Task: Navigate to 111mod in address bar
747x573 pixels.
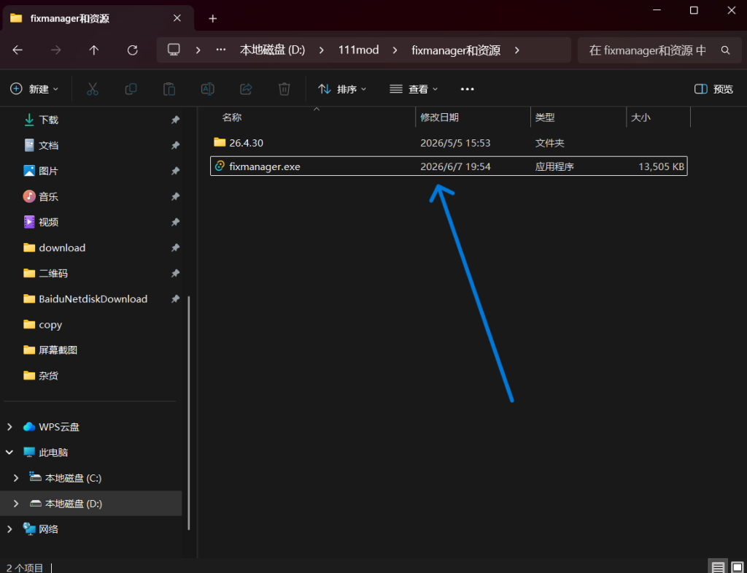Action: (358, 50)
